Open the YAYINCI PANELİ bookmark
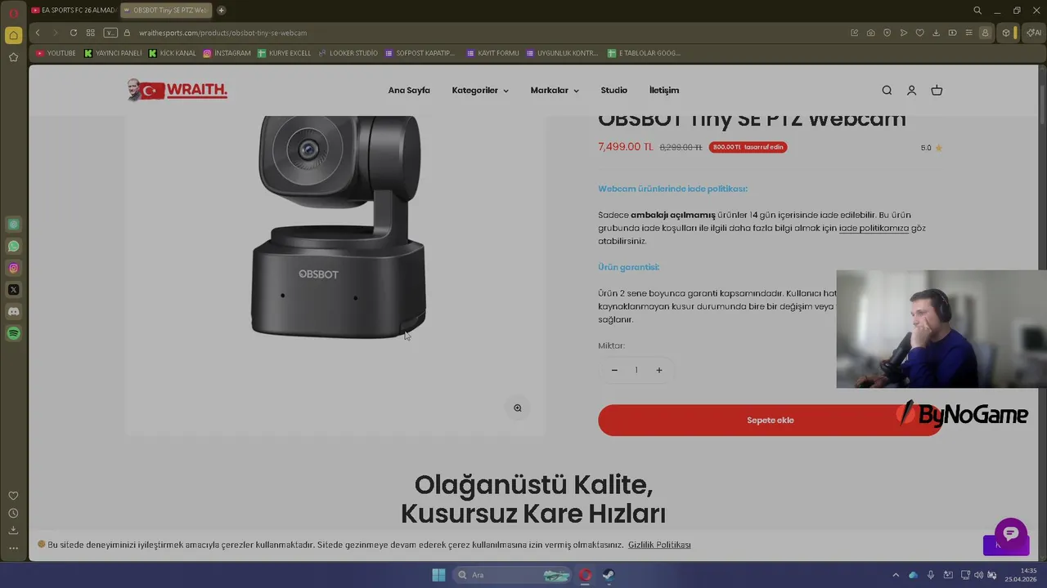Image resolution: width=1047 pixels, height=588 pixels. (113, 53)
